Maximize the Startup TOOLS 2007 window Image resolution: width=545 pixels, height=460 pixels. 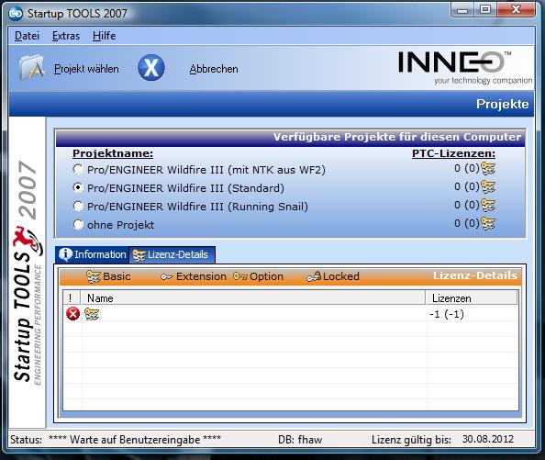(x=485, y=10)
